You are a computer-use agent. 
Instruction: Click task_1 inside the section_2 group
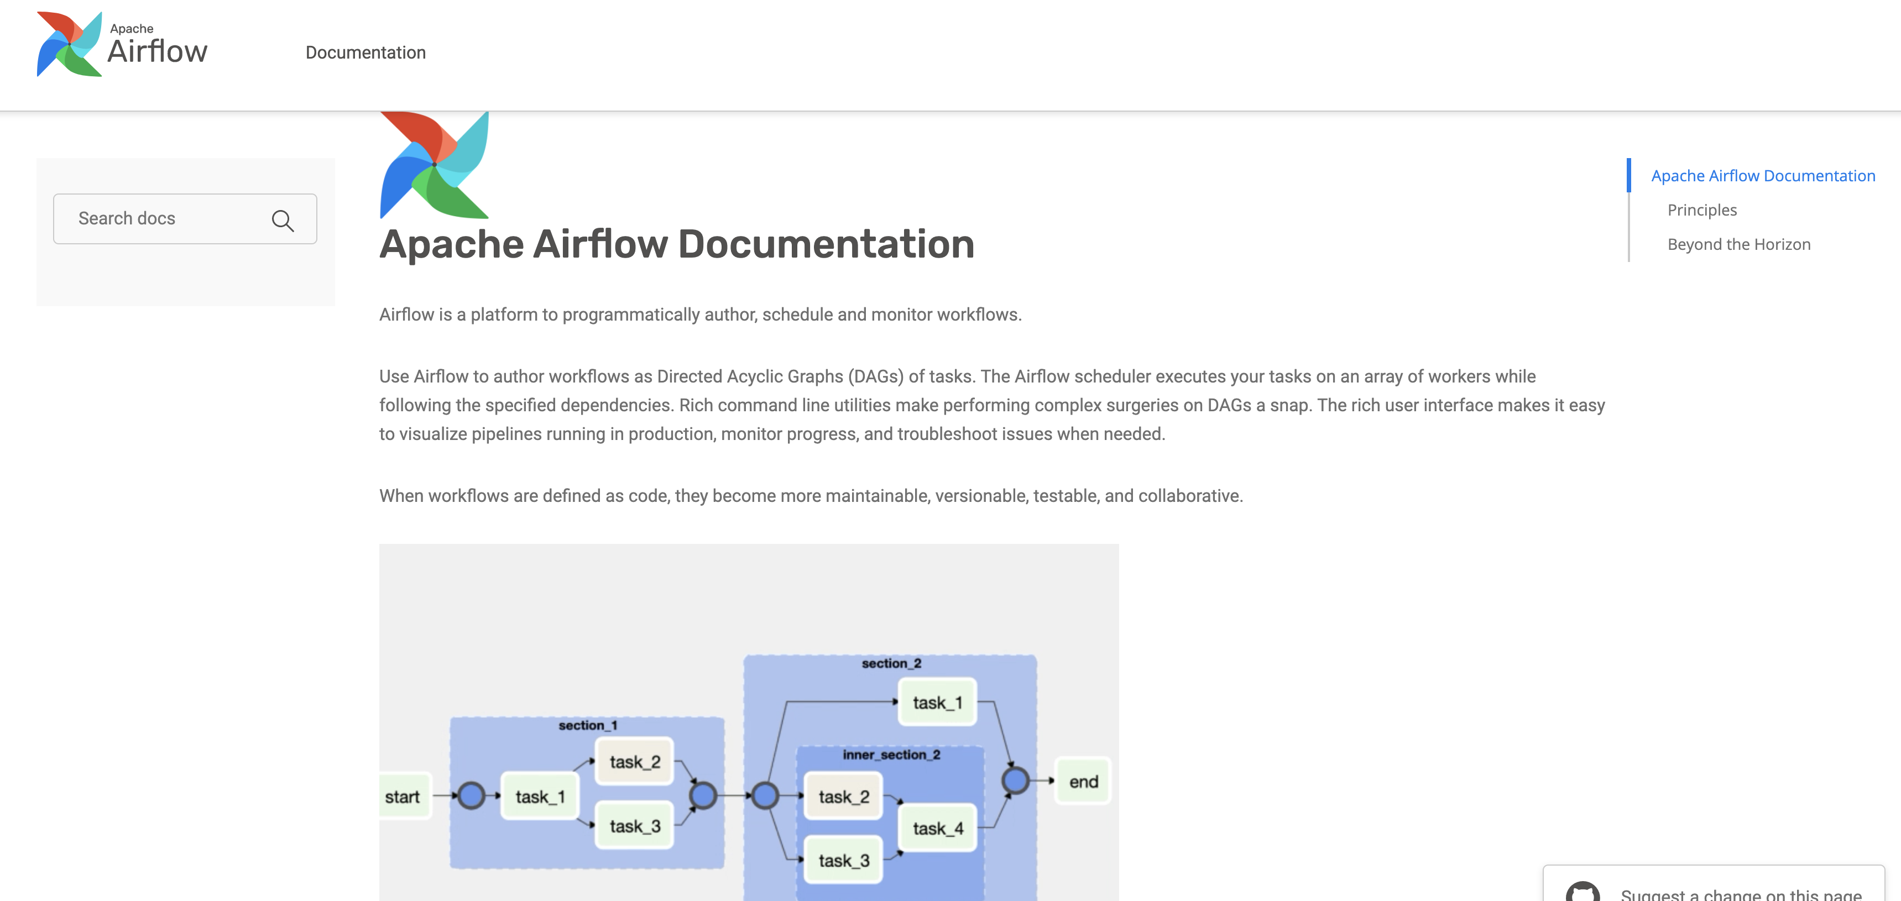tap(937, 703)
